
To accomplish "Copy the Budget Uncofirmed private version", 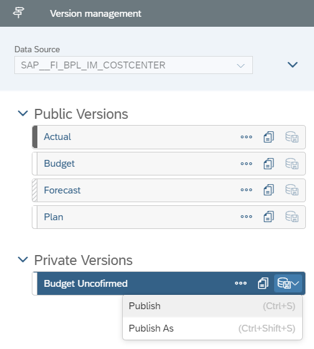I will 263,283.
